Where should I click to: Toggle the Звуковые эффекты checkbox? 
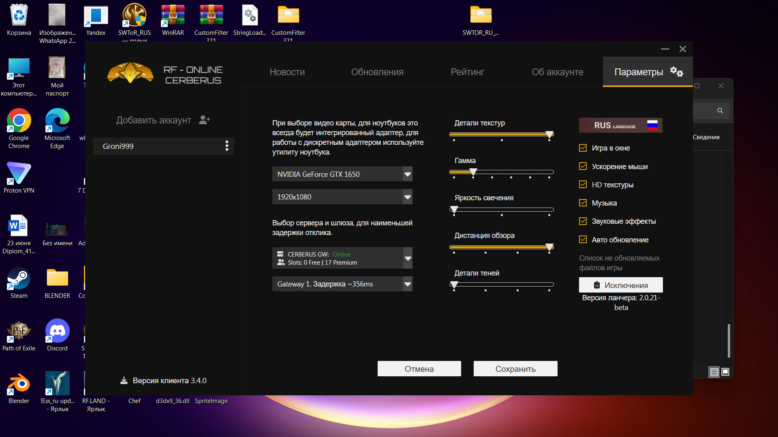tap(583, 221)
